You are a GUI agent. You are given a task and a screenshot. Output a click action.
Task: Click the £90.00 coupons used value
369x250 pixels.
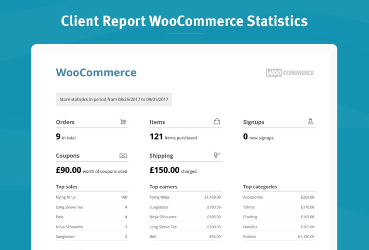click(x=69, y=170)
